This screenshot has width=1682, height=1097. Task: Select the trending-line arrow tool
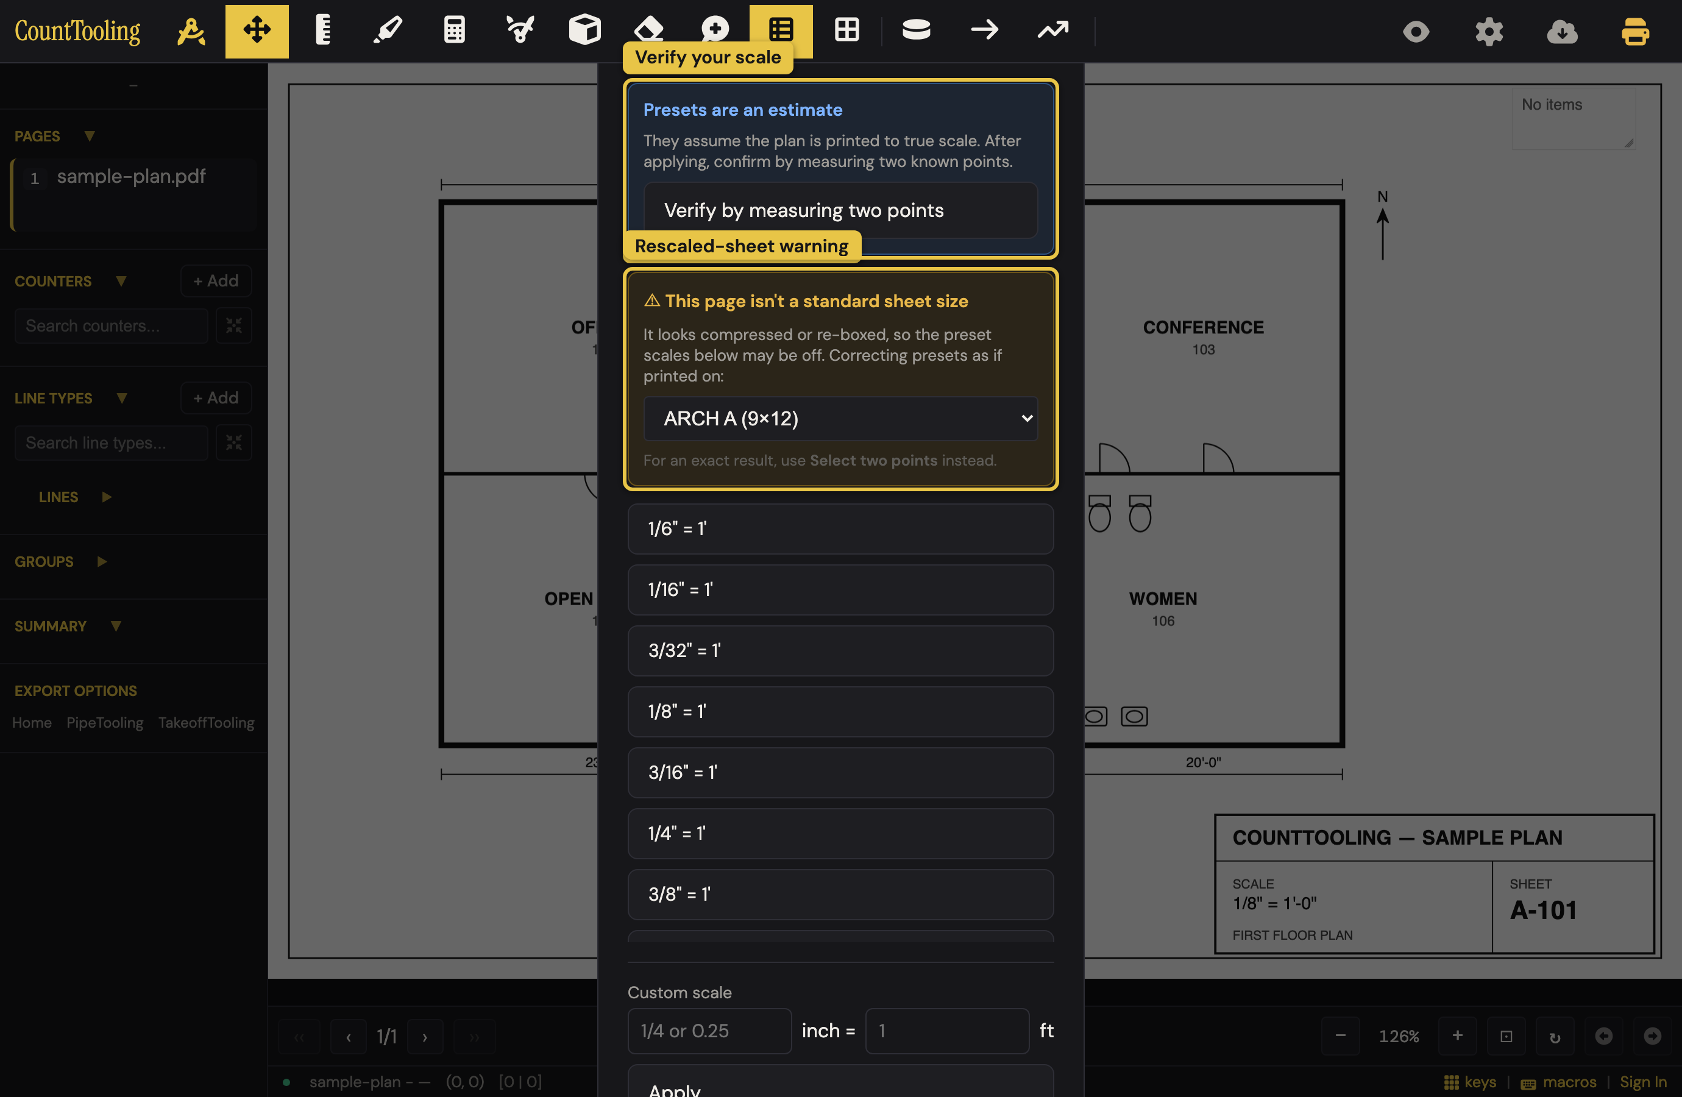click(x=1053, y=31)
